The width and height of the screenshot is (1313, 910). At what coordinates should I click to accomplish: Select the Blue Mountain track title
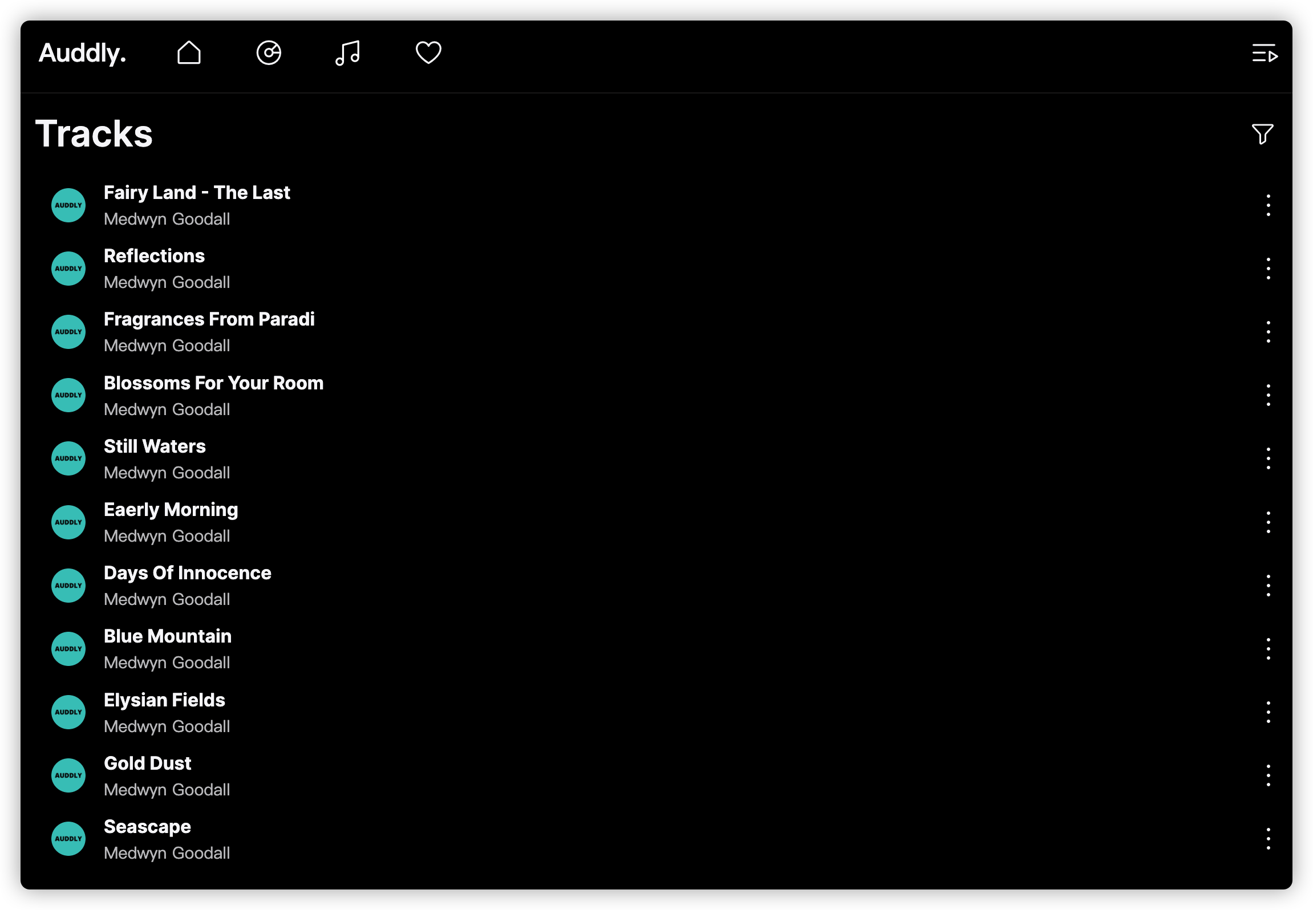167,636
